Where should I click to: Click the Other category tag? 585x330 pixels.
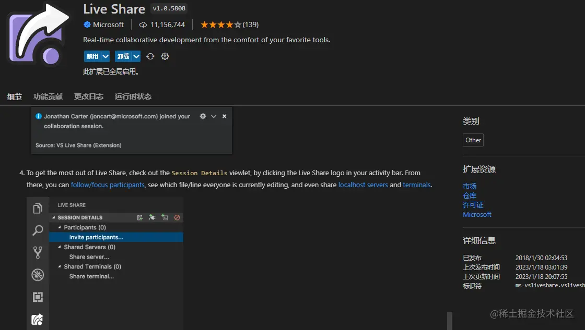click(473, 140)
